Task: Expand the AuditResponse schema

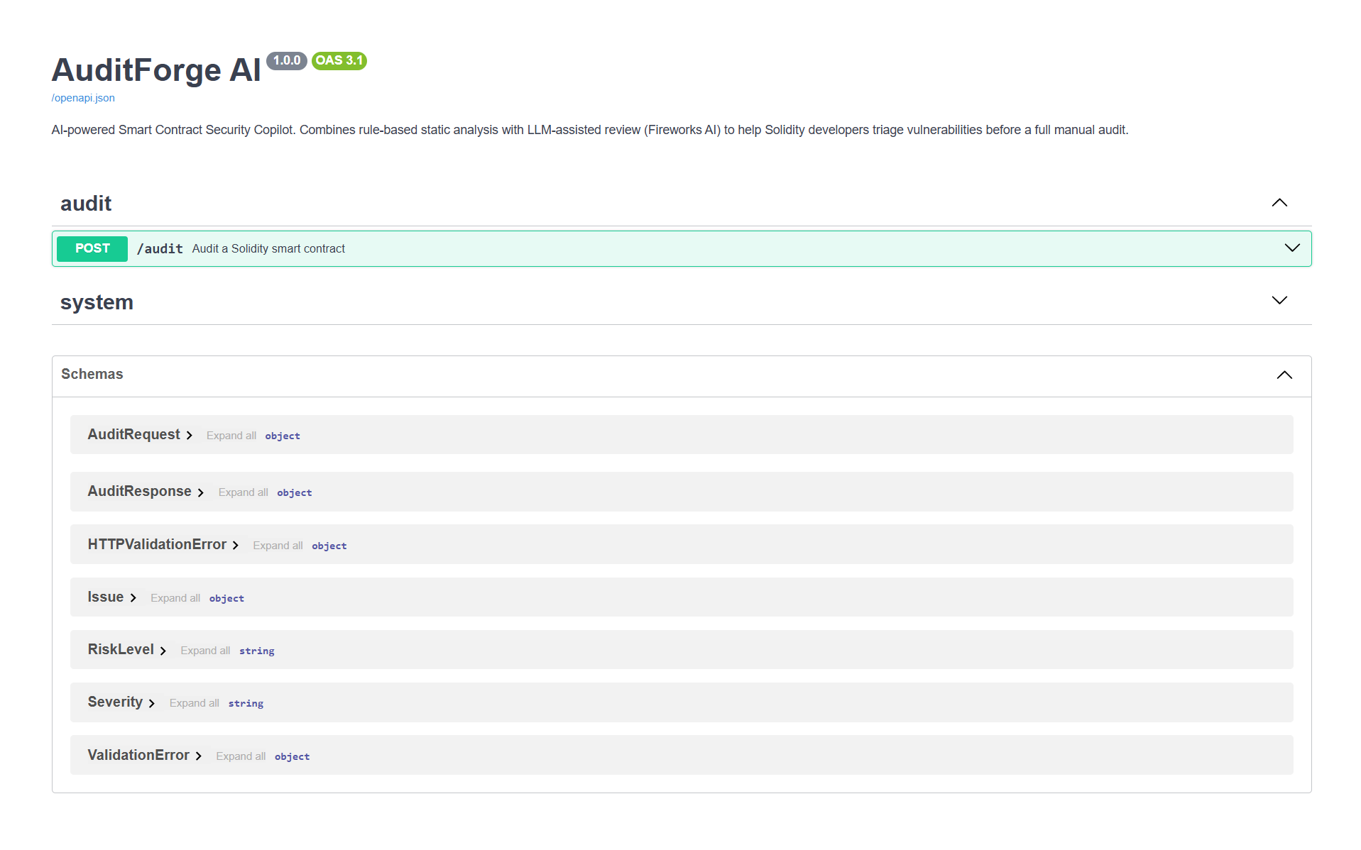Action: (x=146, y=491)
